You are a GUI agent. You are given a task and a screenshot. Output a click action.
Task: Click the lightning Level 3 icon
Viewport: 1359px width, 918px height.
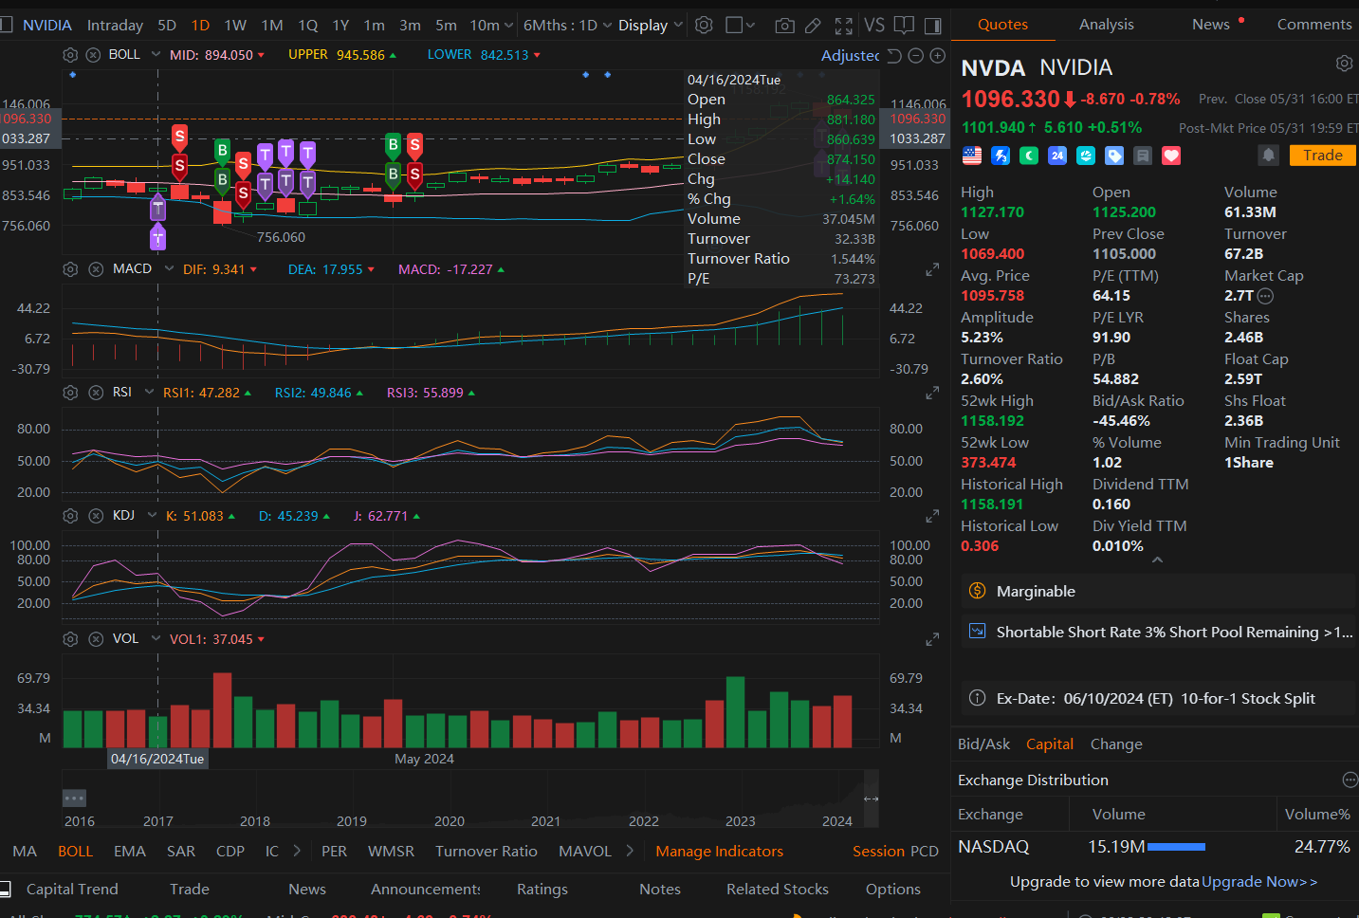coord(1001,156)
